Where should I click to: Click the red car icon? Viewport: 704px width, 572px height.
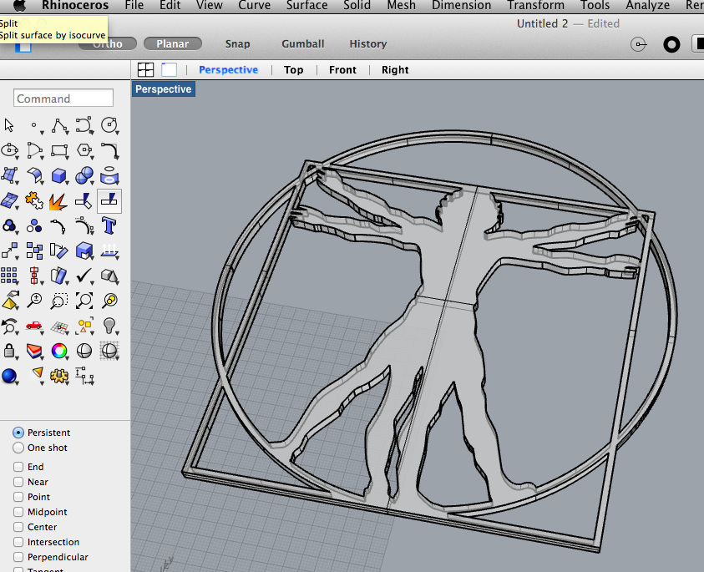coord(34,326)
